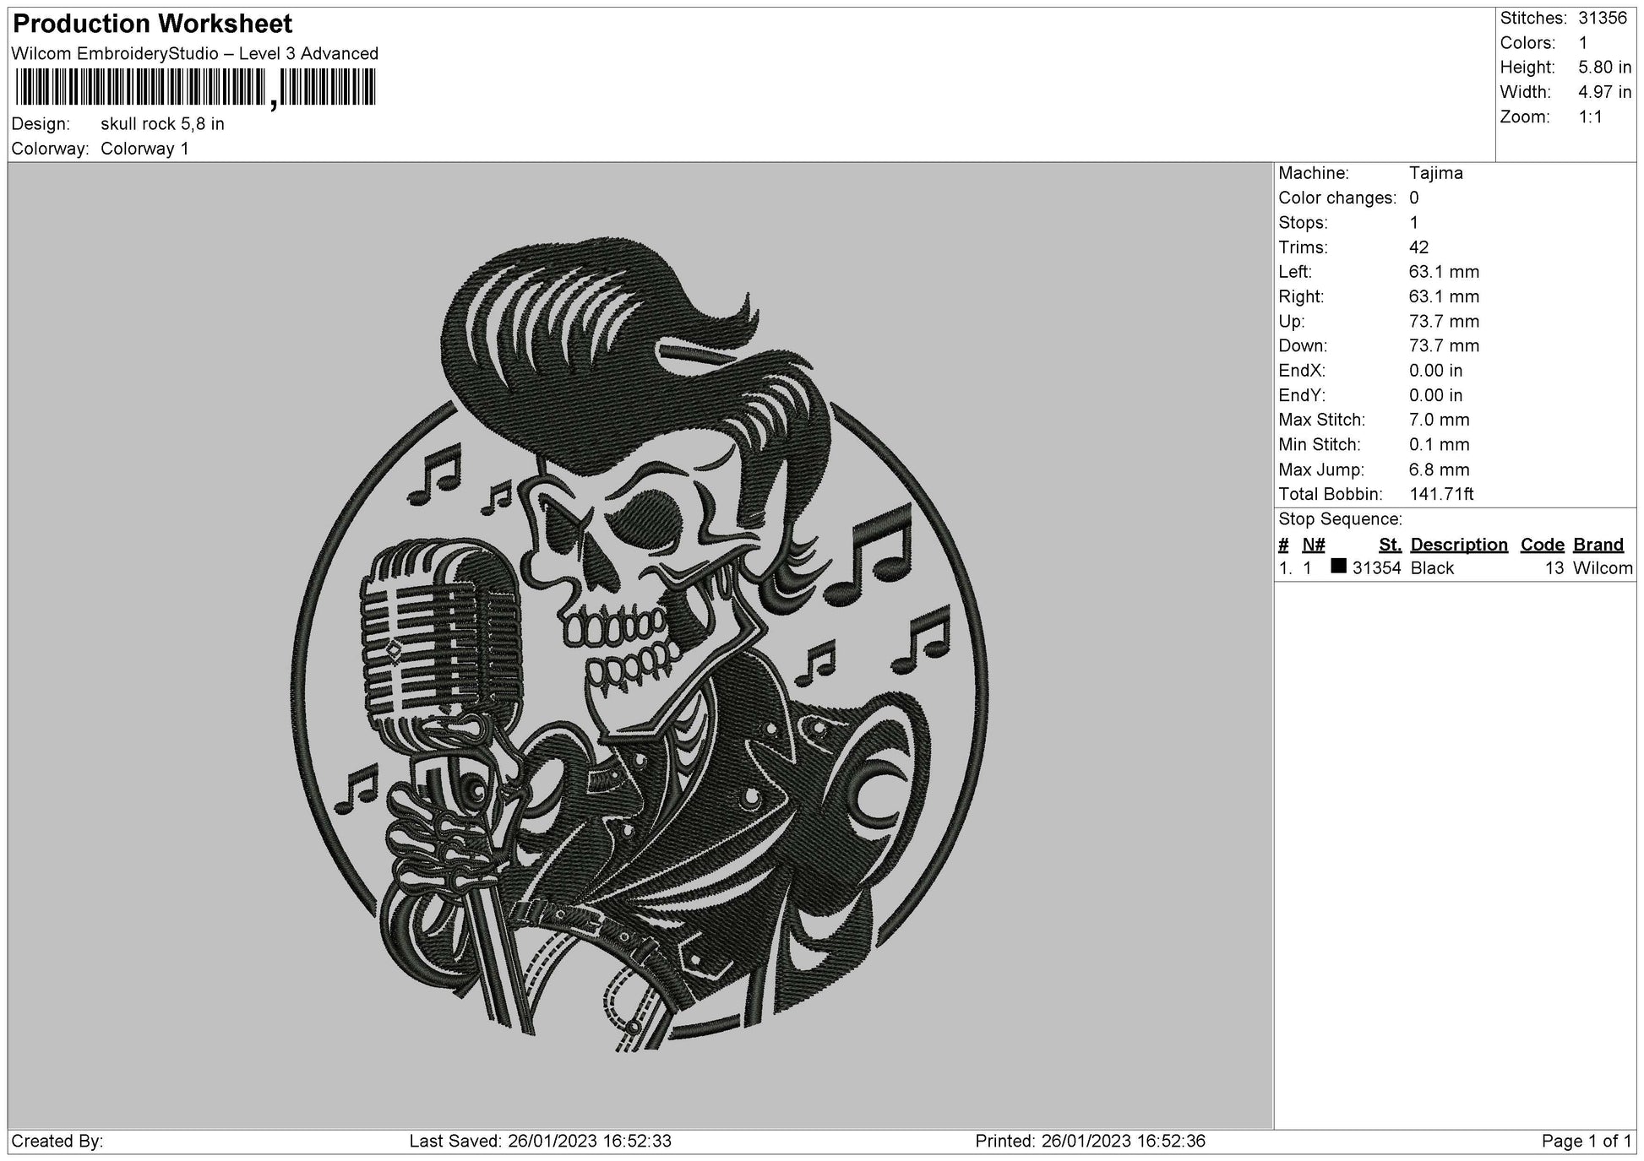Click the Production Worksheet title
This screenshot has width=1644, height=1161.
tap(153, 24)
